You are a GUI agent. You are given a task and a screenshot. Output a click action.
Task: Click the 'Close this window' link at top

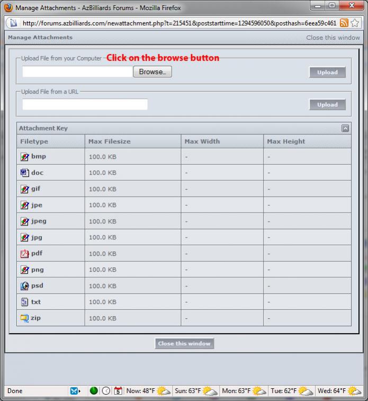pyautogui.click(x=333, y=38)
